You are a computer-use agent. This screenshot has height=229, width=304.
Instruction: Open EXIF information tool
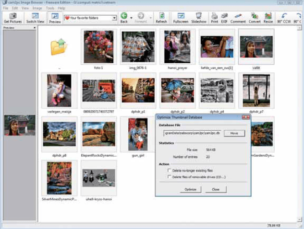(224, 18)
